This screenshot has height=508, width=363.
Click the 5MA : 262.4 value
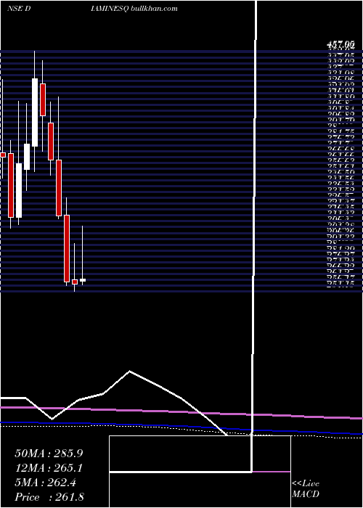click(x=45, y=483)
